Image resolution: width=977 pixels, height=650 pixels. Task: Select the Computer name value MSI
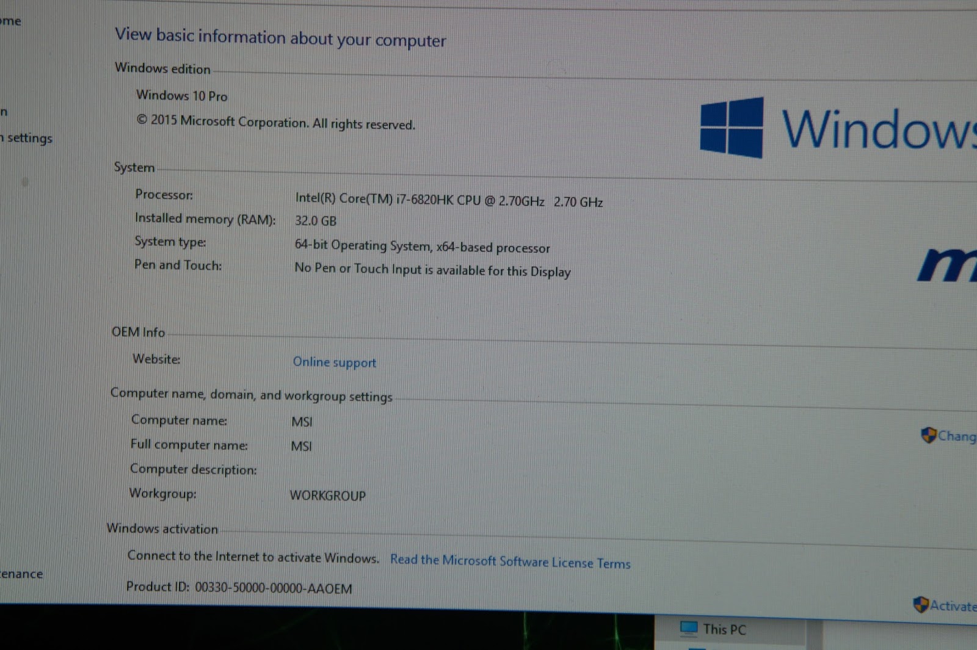302,422
